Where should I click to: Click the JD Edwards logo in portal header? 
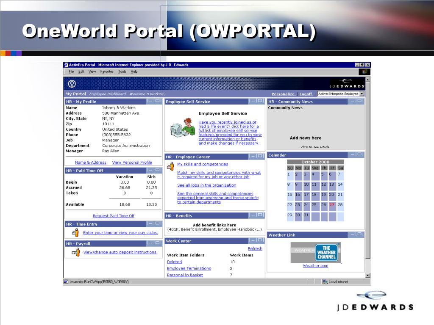[347, 83]
